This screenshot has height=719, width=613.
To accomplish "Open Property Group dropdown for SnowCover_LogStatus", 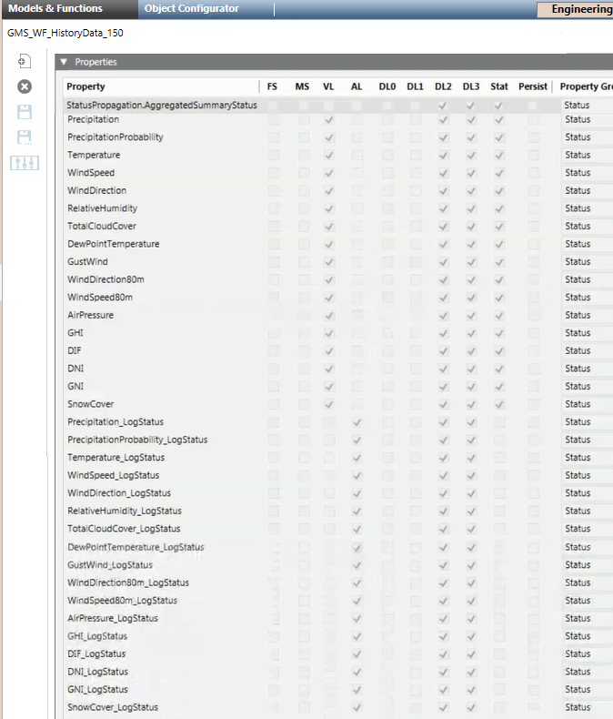I will point(587,707).
